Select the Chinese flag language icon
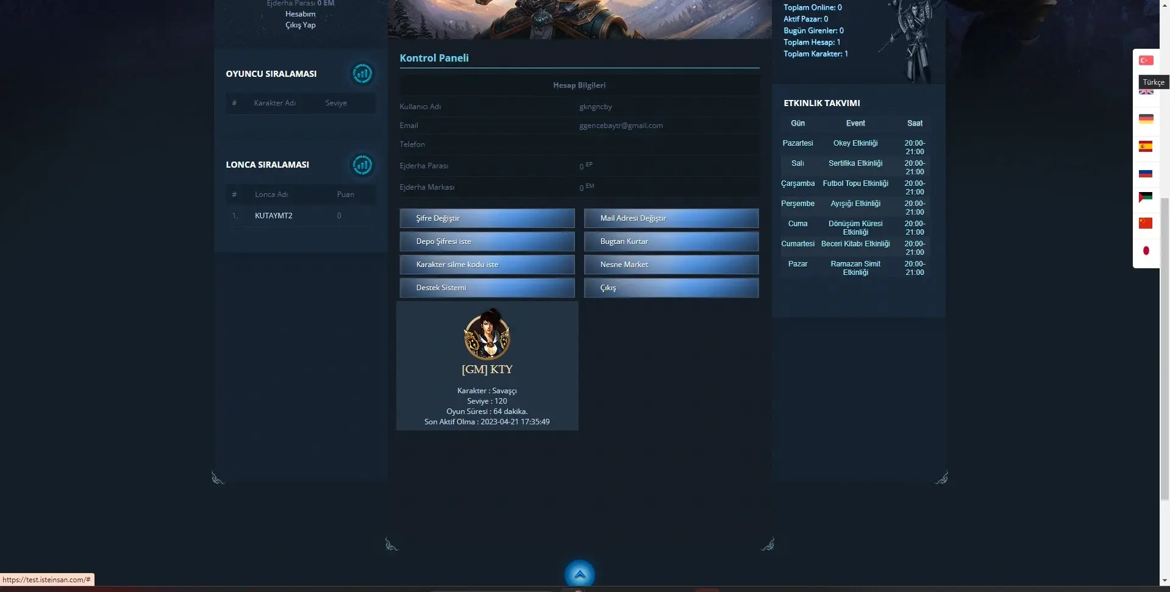1170x592 pixels. (1146, 223)
